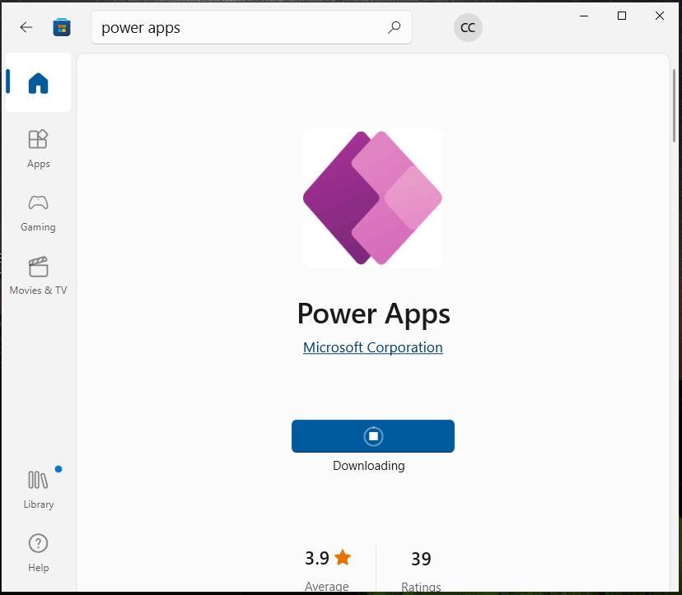Open Help from the sidebar
The image size is (682, 595).
(x=38, y=553)
